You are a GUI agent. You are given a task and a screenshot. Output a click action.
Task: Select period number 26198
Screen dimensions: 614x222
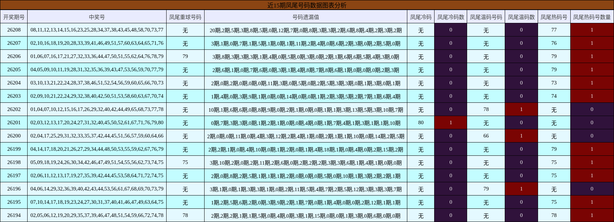coord(14,163)
